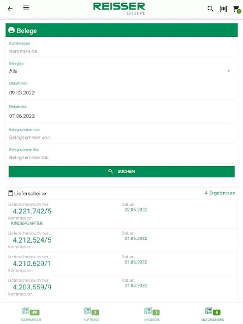Select the Lieferscheine tab
Image resolution: width=243 pixels, height=324 pixels.
[x=212, y=315]
